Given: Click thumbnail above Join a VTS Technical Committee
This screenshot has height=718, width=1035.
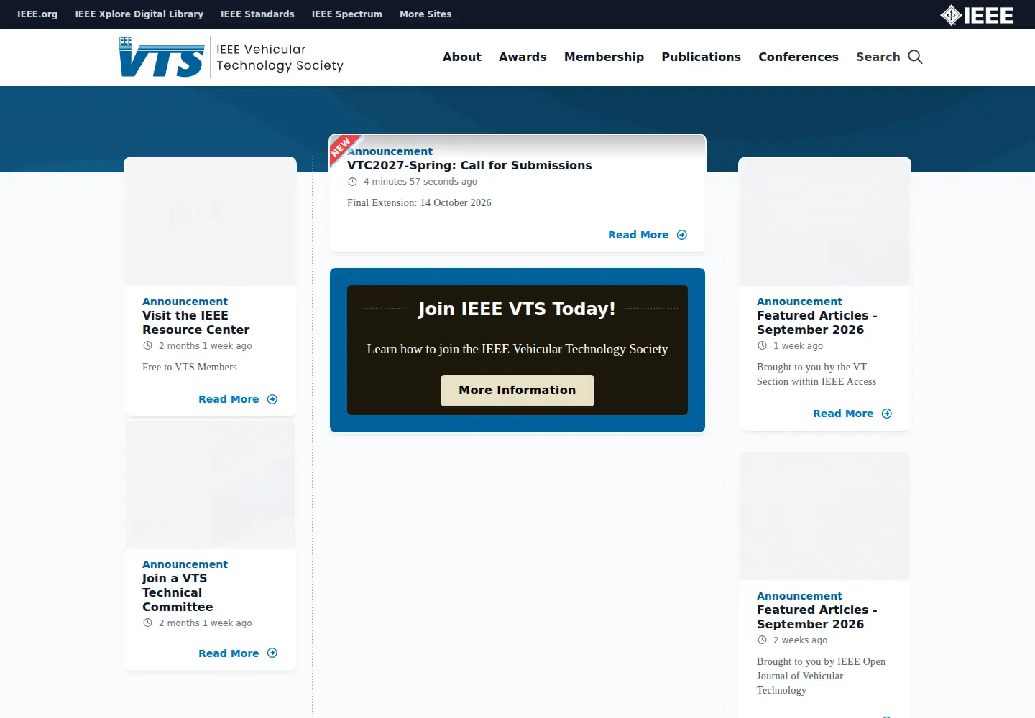Looking at the screenshot, I should pos(211,485).
